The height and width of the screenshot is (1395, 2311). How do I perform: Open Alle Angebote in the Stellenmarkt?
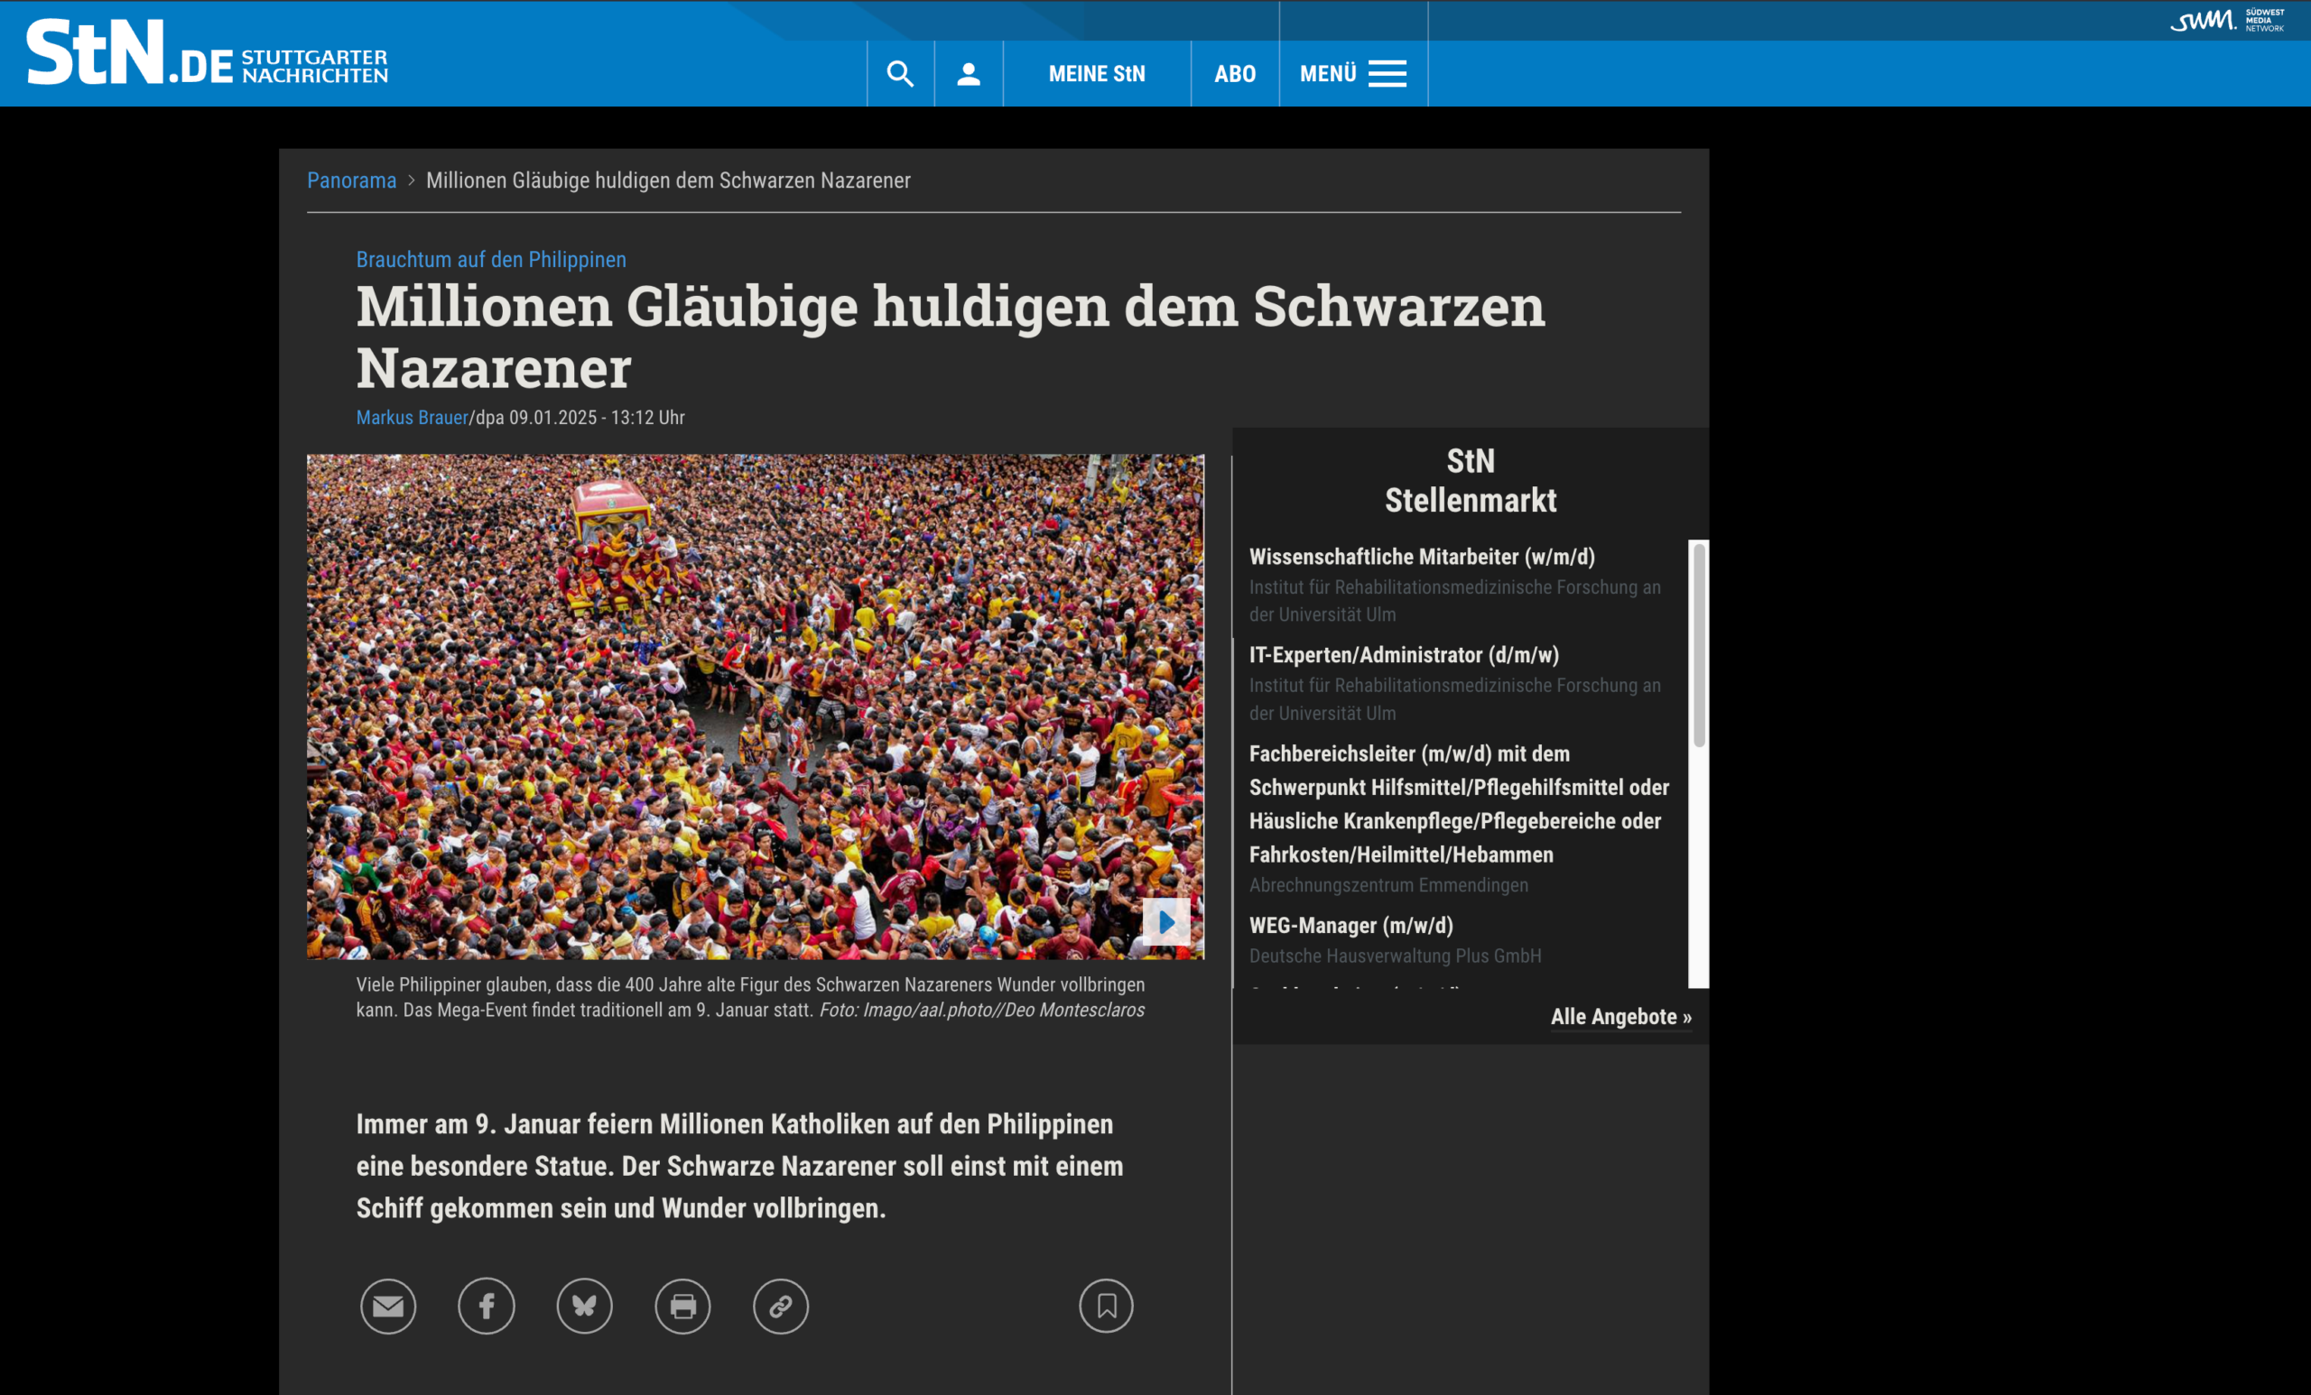(1620, 1016)
